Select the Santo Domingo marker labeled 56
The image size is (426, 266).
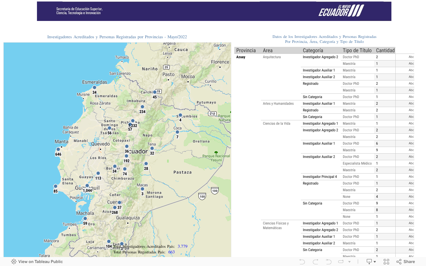click(x=109, y=128)
